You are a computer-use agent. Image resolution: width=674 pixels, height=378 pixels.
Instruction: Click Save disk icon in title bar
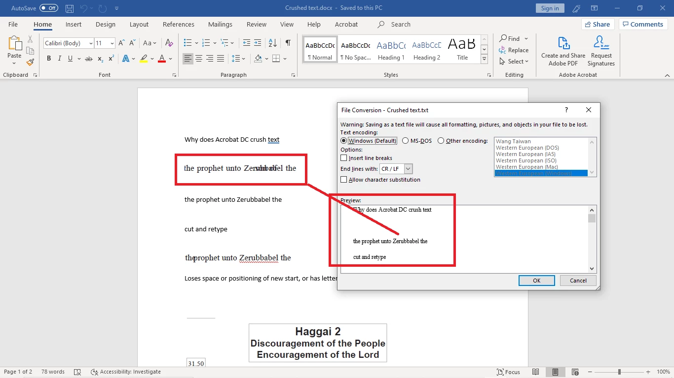[x=70, y=8]
